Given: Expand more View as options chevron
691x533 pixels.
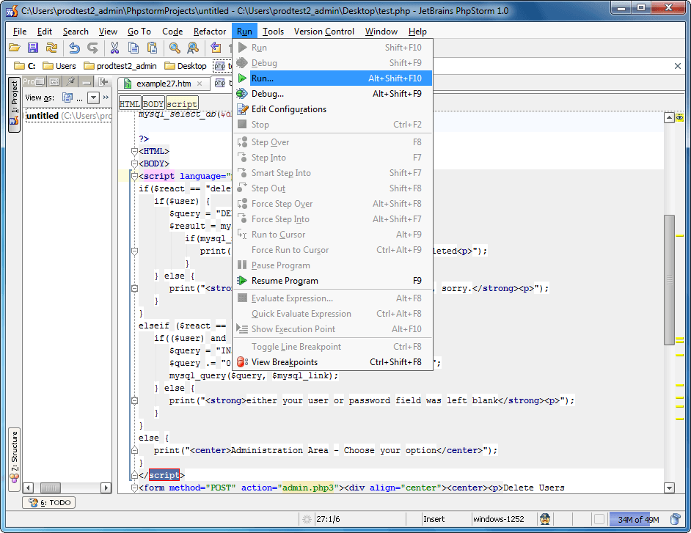Looking at the screenshot, I should [x=106, y=98].
